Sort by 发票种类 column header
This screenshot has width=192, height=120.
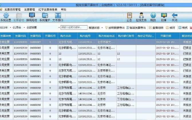(x=6, y=36)
